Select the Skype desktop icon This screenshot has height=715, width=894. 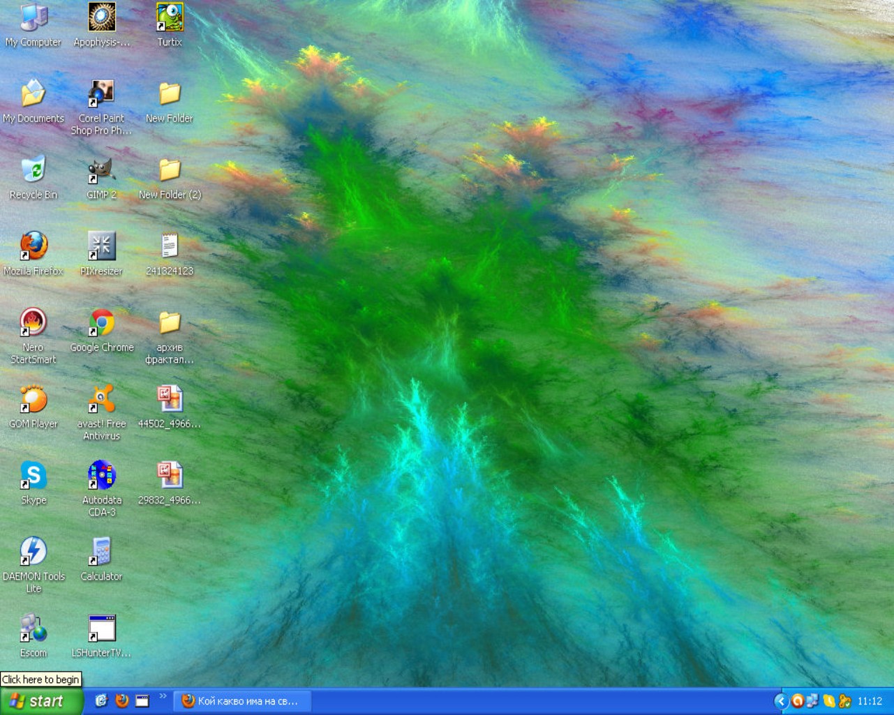coord(33,476)
